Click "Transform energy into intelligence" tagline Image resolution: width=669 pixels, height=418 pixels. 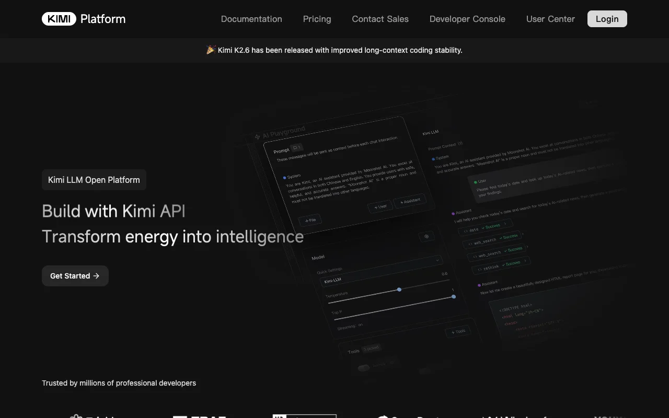[x=172, y=237]
